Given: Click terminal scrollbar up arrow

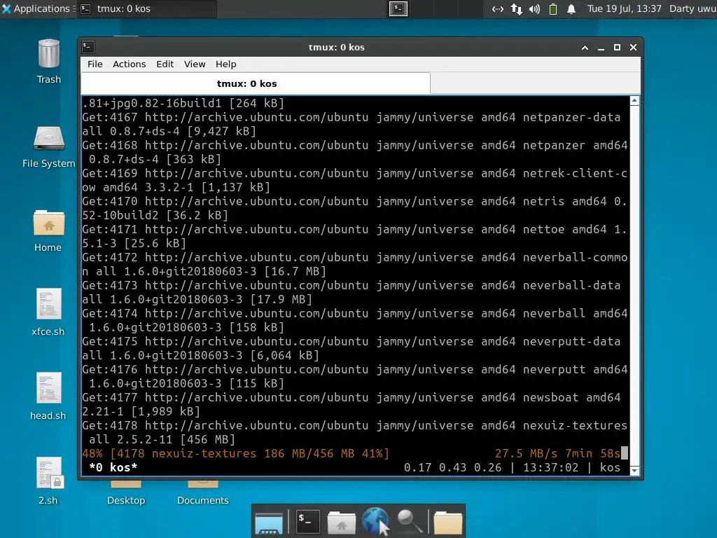Looking at the screenshot, I should click(x=634, y=101).
